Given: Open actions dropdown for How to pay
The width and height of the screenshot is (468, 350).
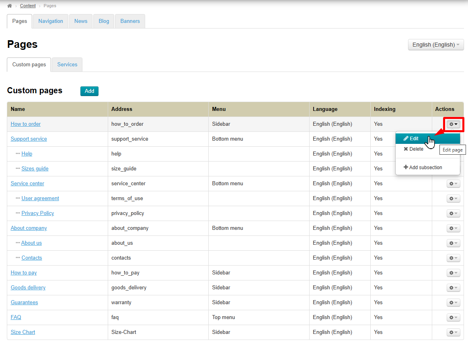Looking at the screenshot, I should [x=453, y=273].
